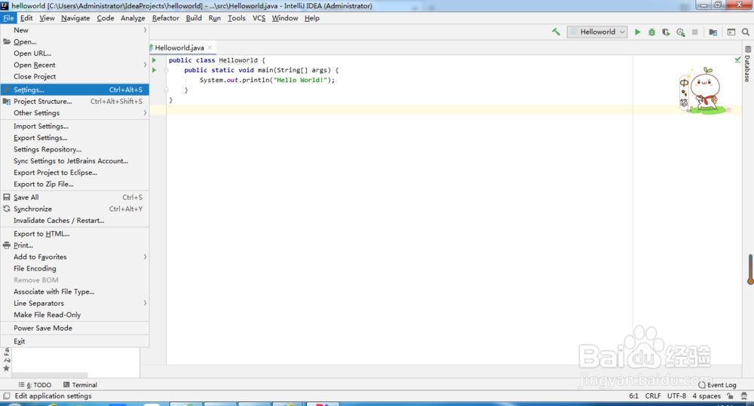Open the Edit menu
The image size is (754, 406).
26,18
